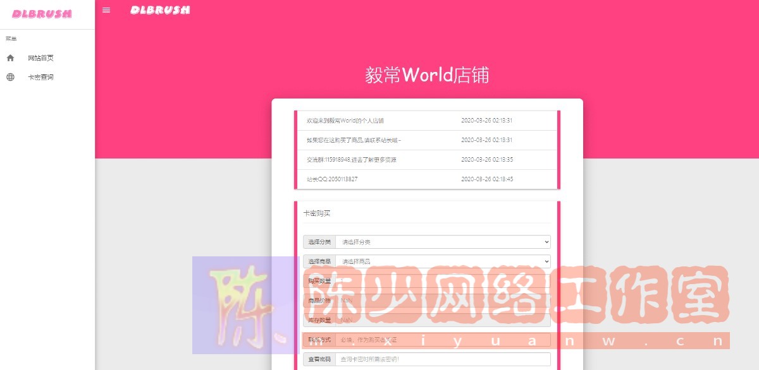Click the 库存数量 field showing NaN
Image resolution: width=759 pixels, height=370 pixels.
pos(443,320)
